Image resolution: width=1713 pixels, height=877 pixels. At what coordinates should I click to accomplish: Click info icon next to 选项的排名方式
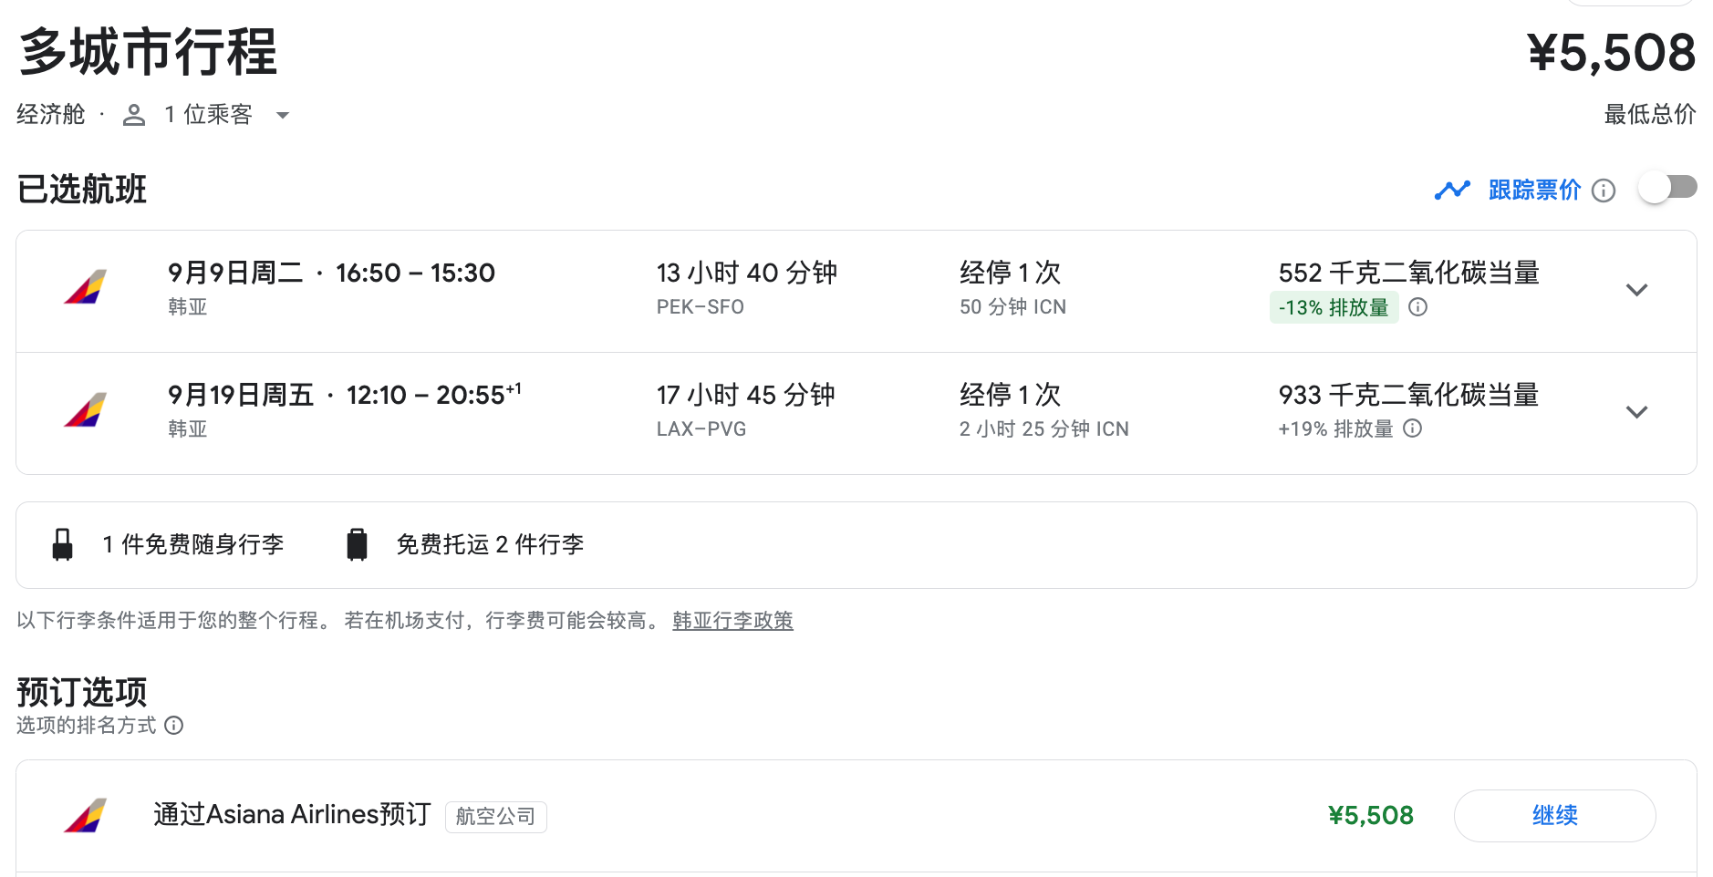(174, 726)
